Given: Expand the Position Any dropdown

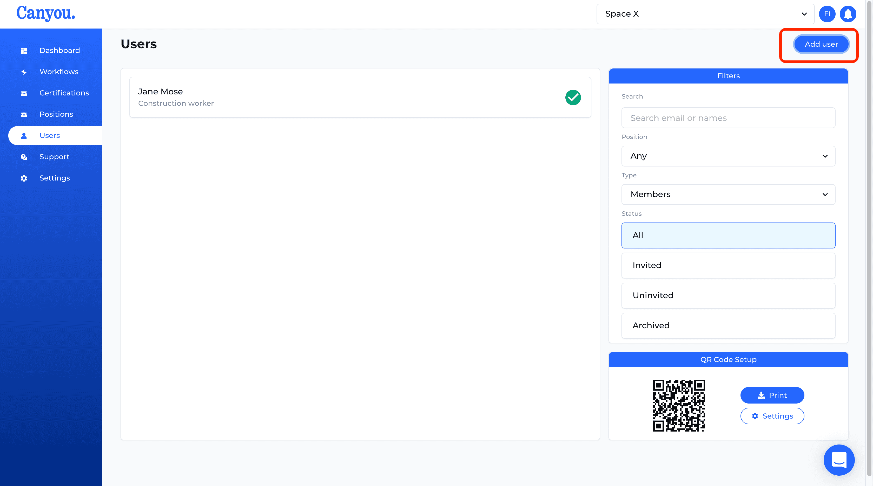Looking at the screenshot, I should click(x=728, y=156).
